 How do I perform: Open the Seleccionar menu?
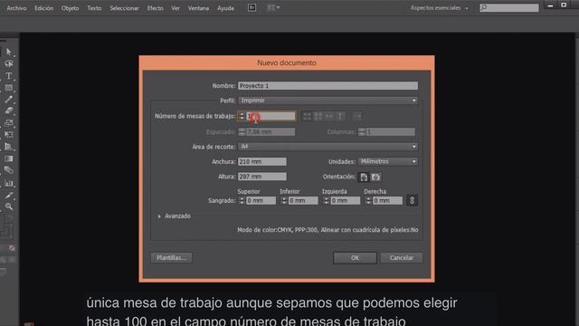point(124,8)
